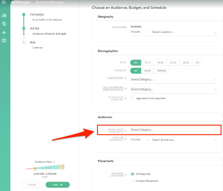This screenshot has width=223, height=191.
Task: Click the info icon beside Delivery Location
Action: coord(126,174)
